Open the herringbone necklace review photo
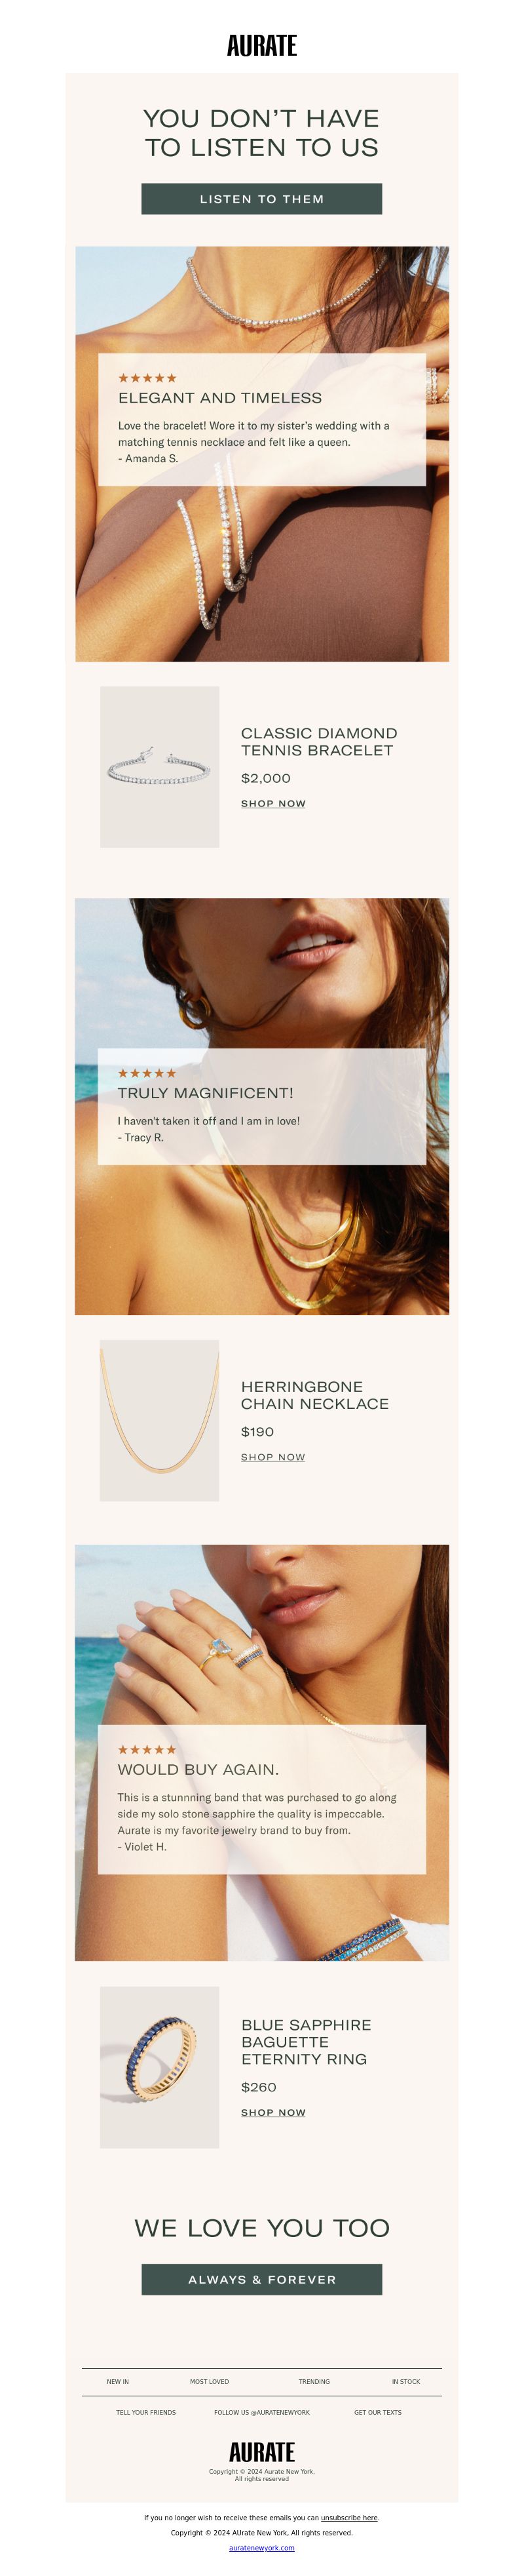Image resolution: width=524 pixels, height=2576 pixels. tap(261, 1106)
